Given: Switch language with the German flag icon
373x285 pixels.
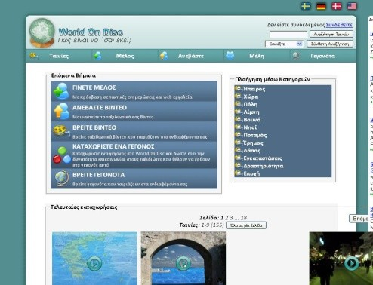Looking at the screenshot, I should point(321,6).
